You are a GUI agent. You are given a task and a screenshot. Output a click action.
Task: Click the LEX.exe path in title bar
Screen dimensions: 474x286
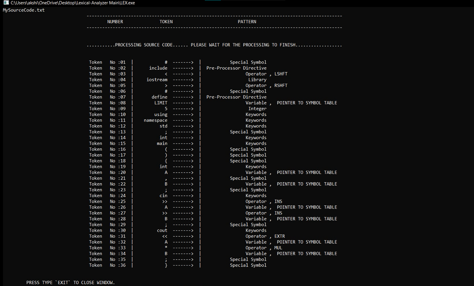(x=73, y=3)
